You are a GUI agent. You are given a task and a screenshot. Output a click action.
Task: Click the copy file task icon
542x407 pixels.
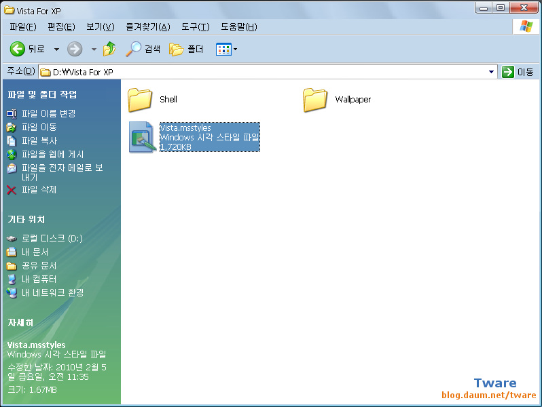12,141
